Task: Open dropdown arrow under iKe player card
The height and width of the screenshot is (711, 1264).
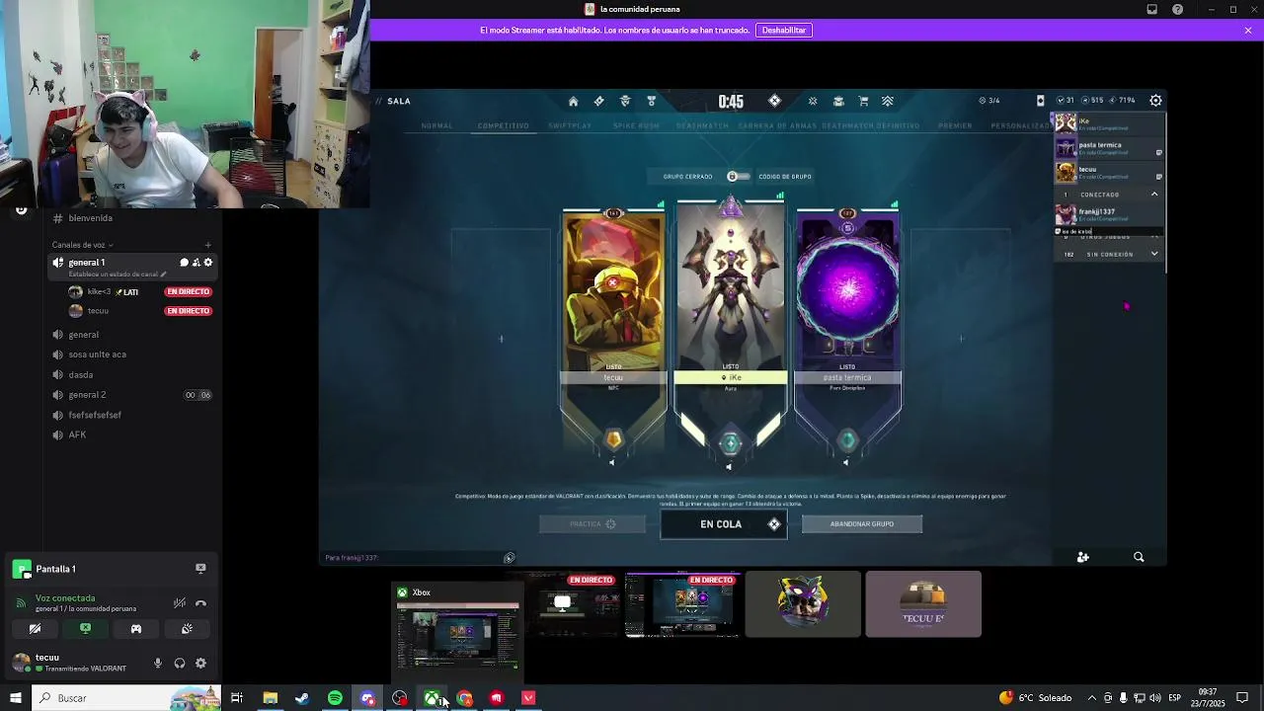Action: pos(729,466)
